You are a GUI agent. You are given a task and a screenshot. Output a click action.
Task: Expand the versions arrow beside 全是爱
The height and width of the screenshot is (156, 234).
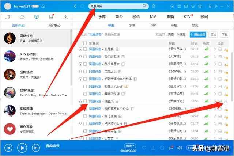click(80, 49)
